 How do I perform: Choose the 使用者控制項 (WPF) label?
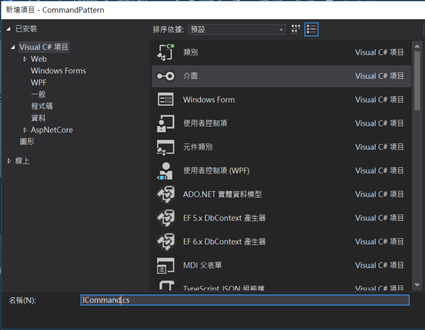click(216, 170)
